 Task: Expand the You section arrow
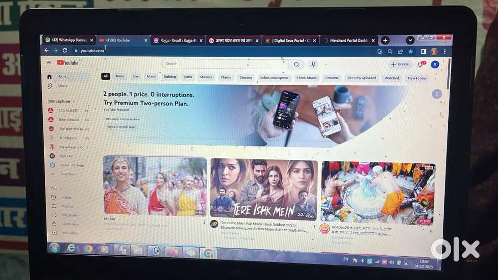60,188
